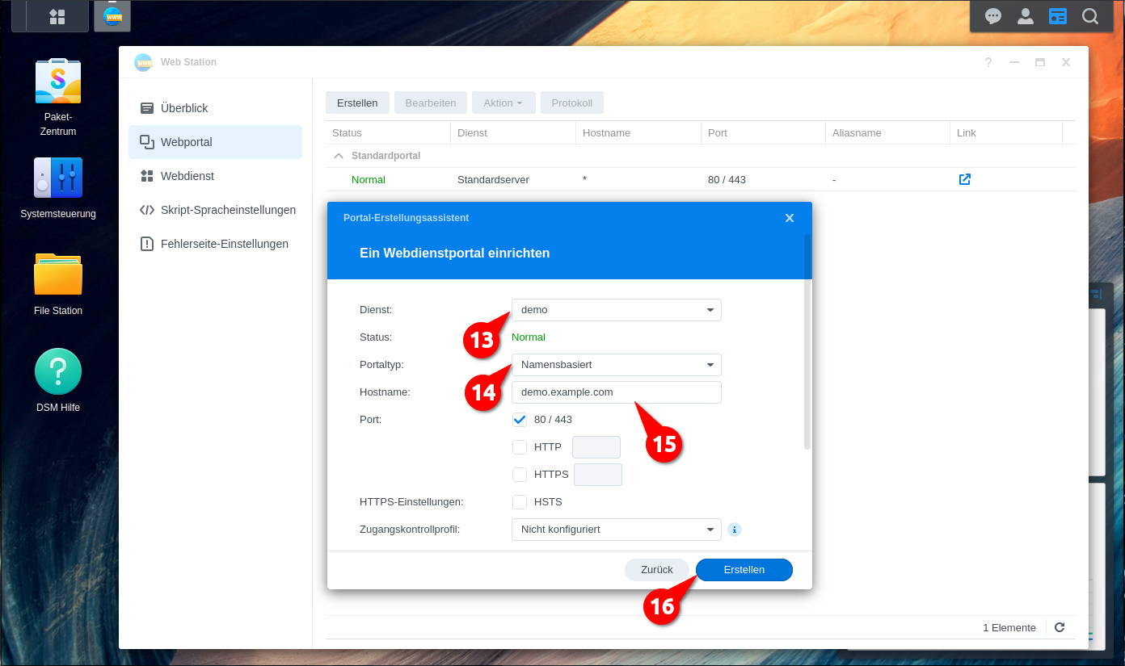The height and width of the screenshot is (666, 1125).
Task: Enable the HSTS checkbox
Action: click(x=520, y=502)
